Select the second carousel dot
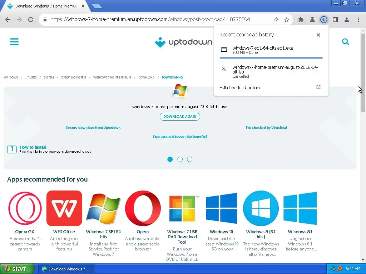 point(180,159)
